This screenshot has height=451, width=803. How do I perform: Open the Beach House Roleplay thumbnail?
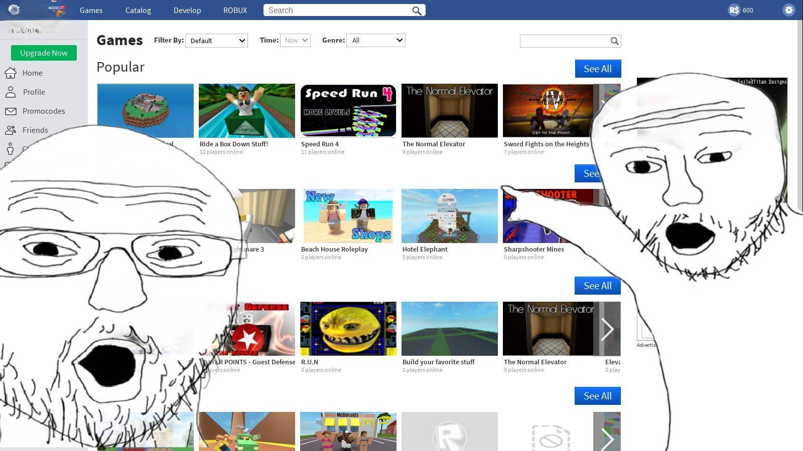tap(348, 216)
